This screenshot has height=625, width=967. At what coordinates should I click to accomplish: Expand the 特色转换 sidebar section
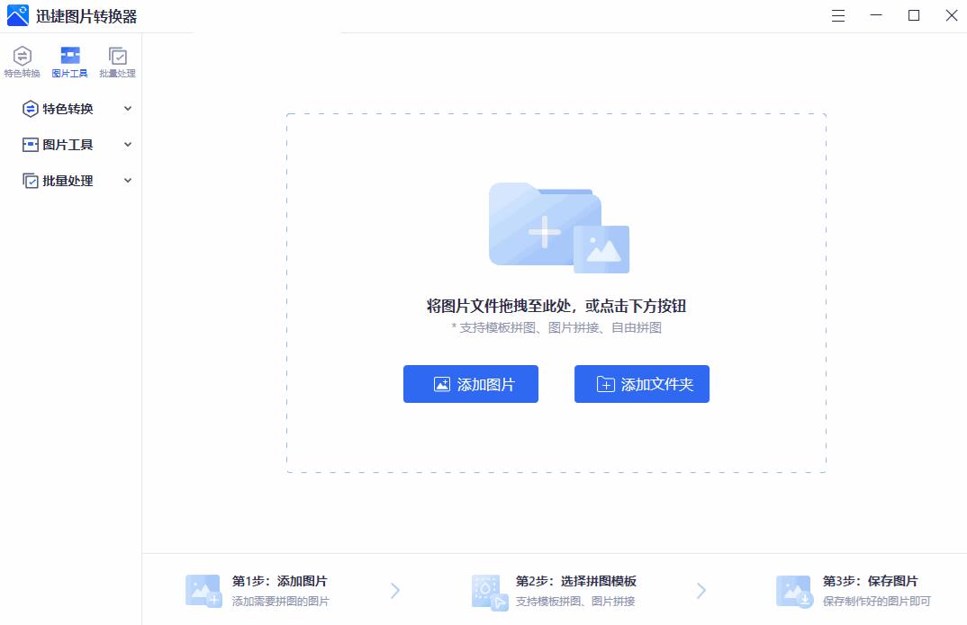[x=127, y=109]
